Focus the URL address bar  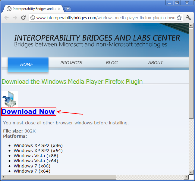tap(105, 18)
